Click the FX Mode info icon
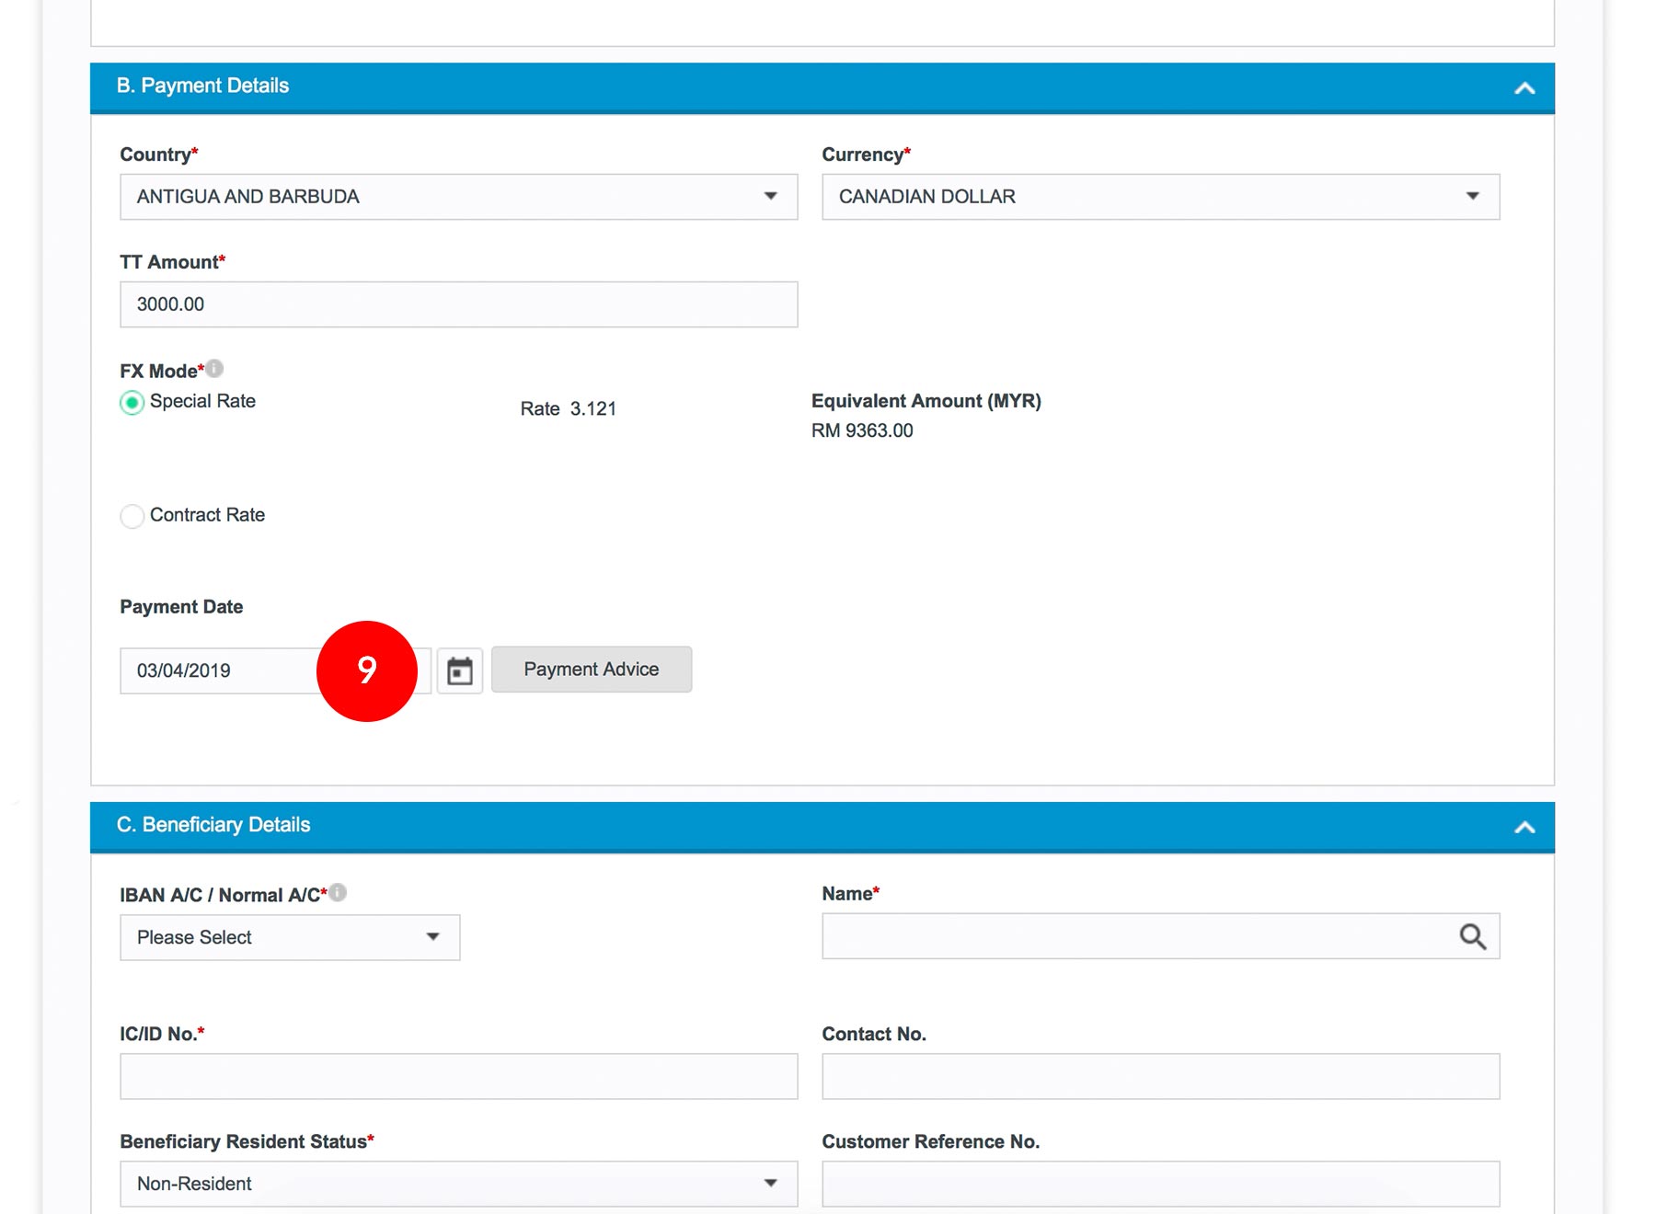The image size is (1656, 1214). [x=214, y=369]
